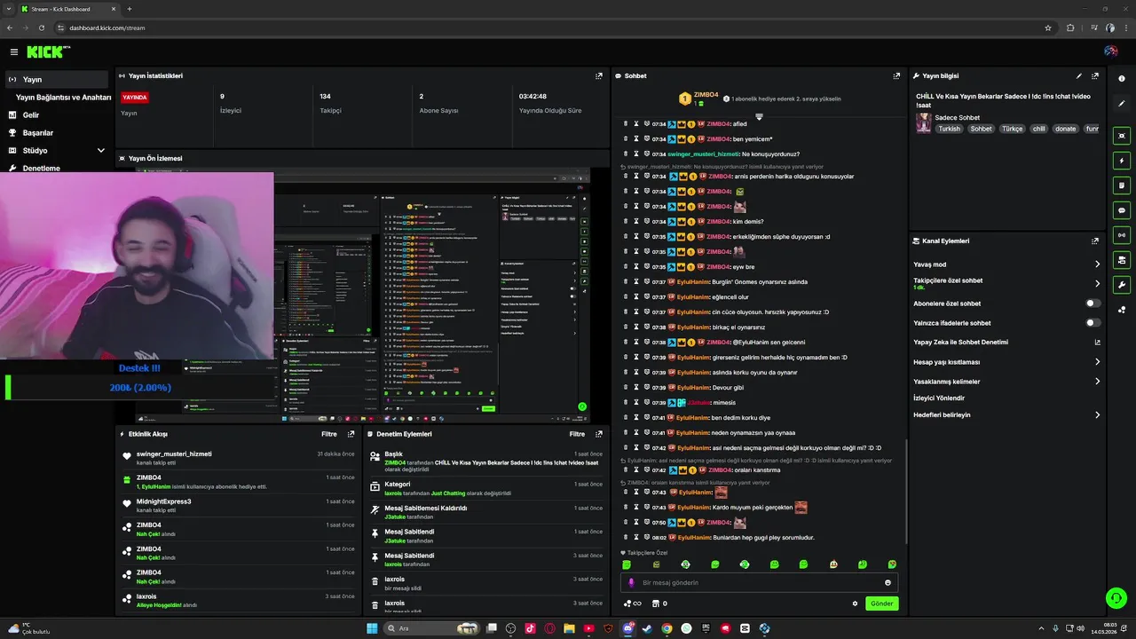Image resolution: width=1136 pixels, height=639 pixels.
Task: Go to Yayın in the sidebar
Action: (x=56, y=79)
